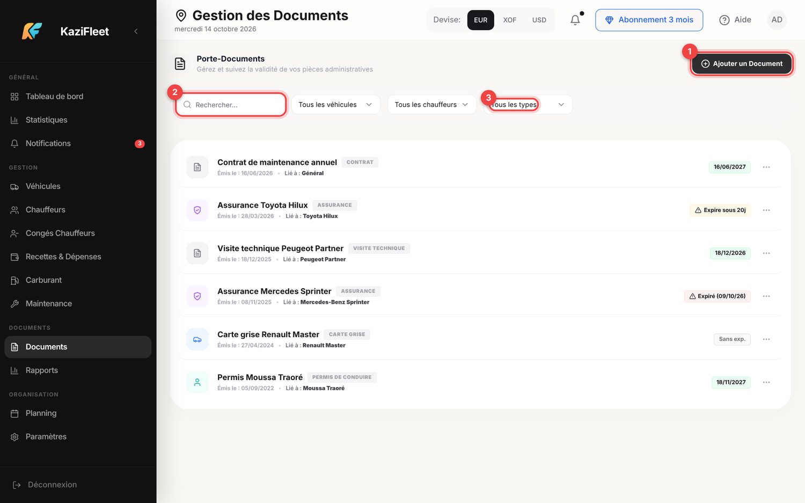Click the car icon for Carte grise Renault Master
Image resolution: width=805 pixels, height=503 pixels.
[197, 339]
